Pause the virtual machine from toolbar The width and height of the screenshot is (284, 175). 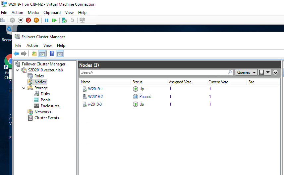(x=46, y=20)
